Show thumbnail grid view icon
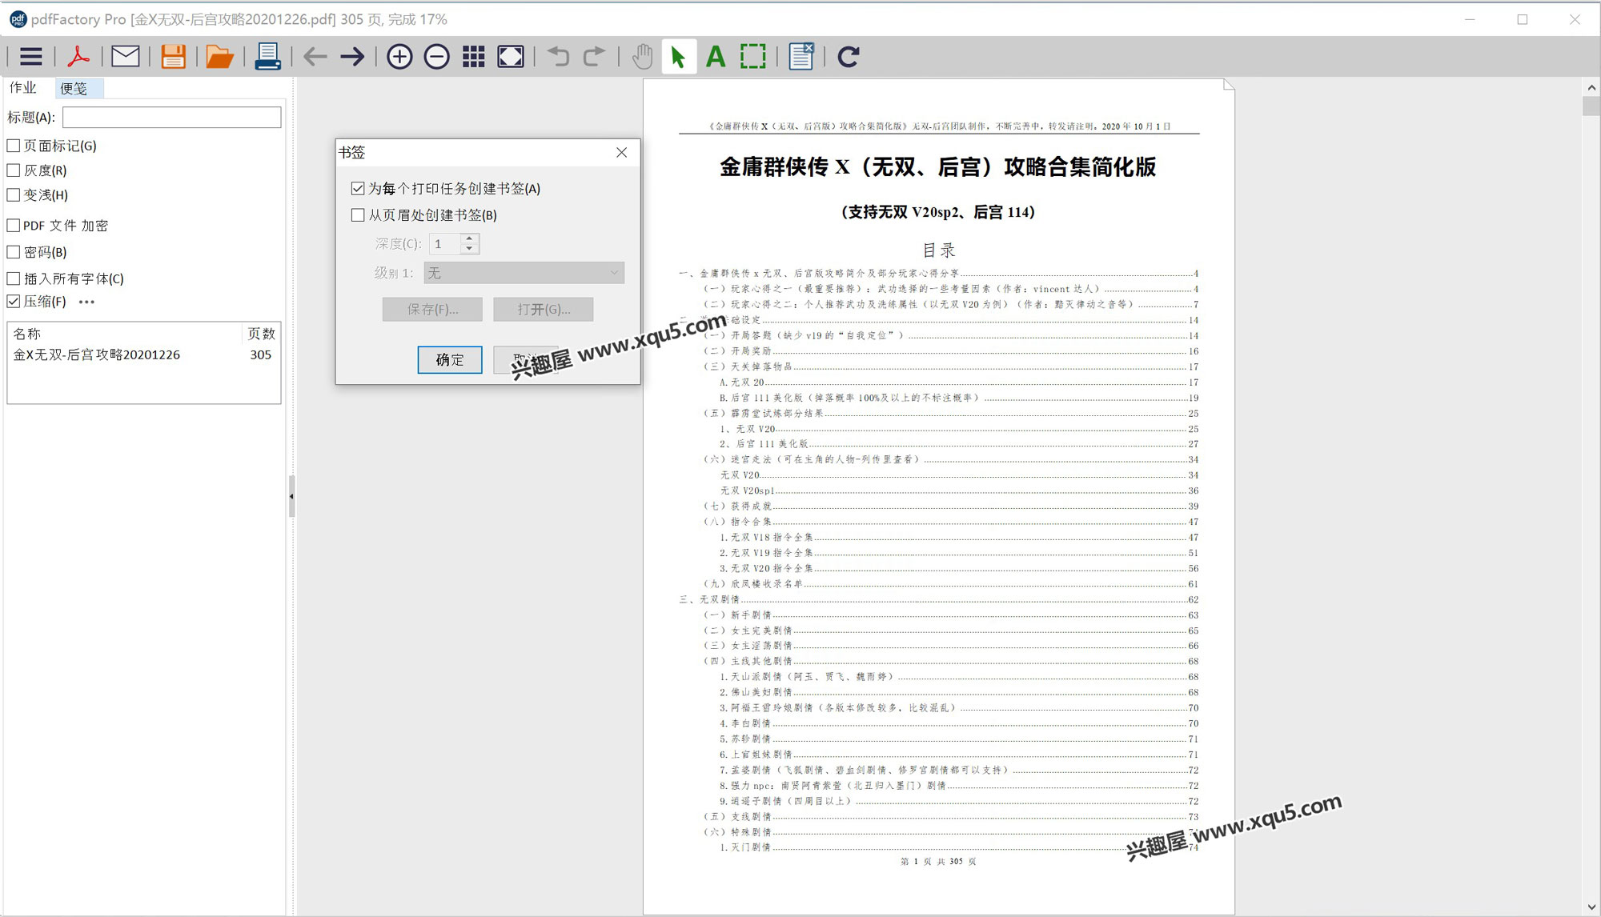 474,56
